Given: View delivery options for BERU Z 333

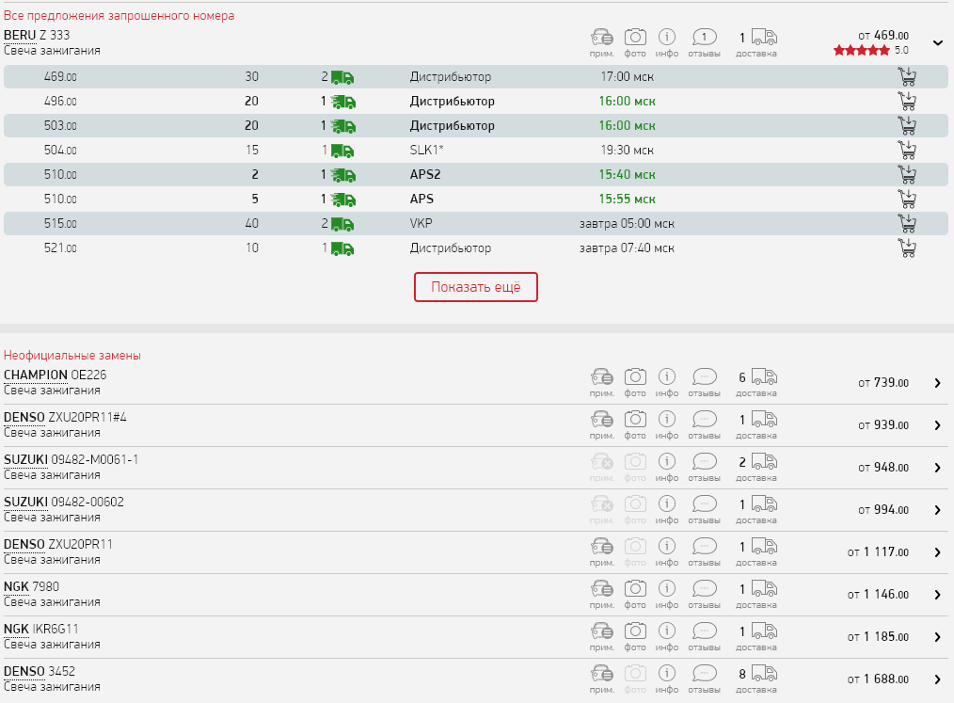Looking at the screenshot, I should pos(756,42).
